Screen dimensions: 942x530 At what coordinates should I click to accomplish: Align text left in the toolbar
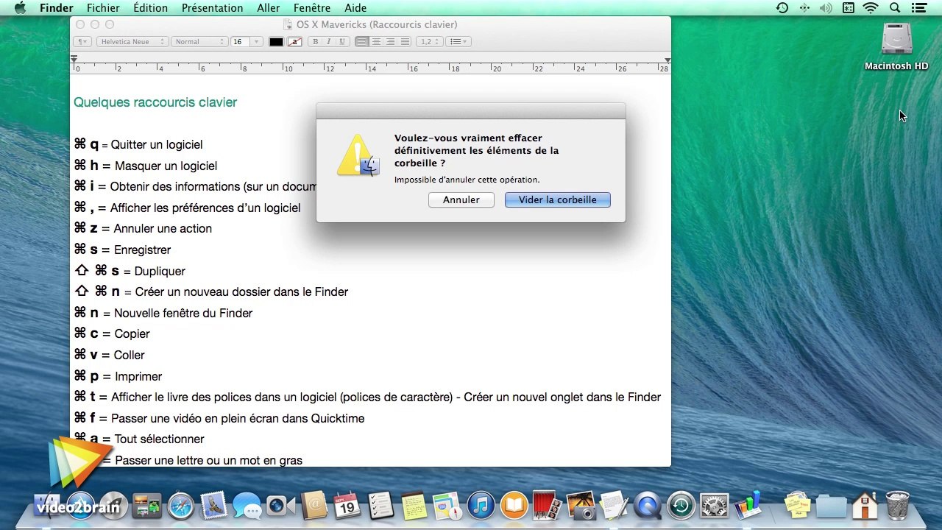click(361, 42)
